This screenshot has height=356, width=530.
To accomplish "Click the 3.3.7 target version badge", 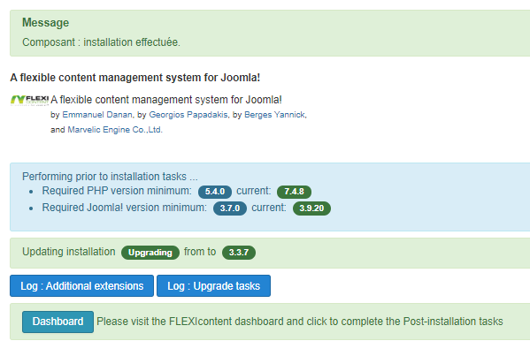I will 239,253.
